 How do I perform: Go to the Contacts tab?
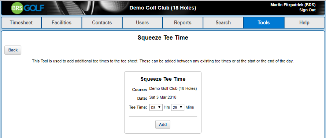(102, 23)
